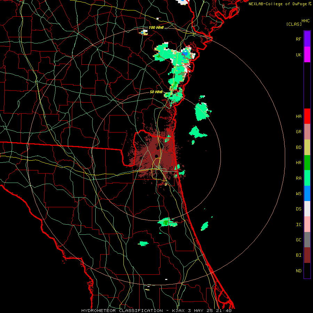Click the NEXLAB-College of DuPage text

[x=278, y=4]
